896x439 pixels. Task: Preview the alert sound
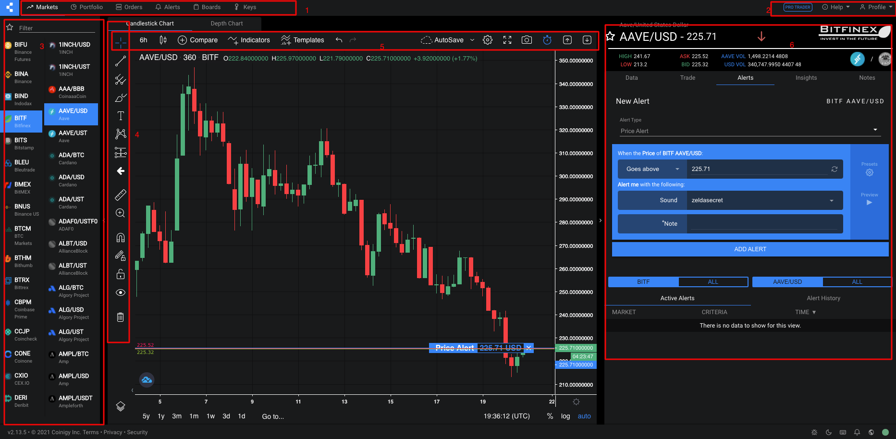[x=869, y=199]
